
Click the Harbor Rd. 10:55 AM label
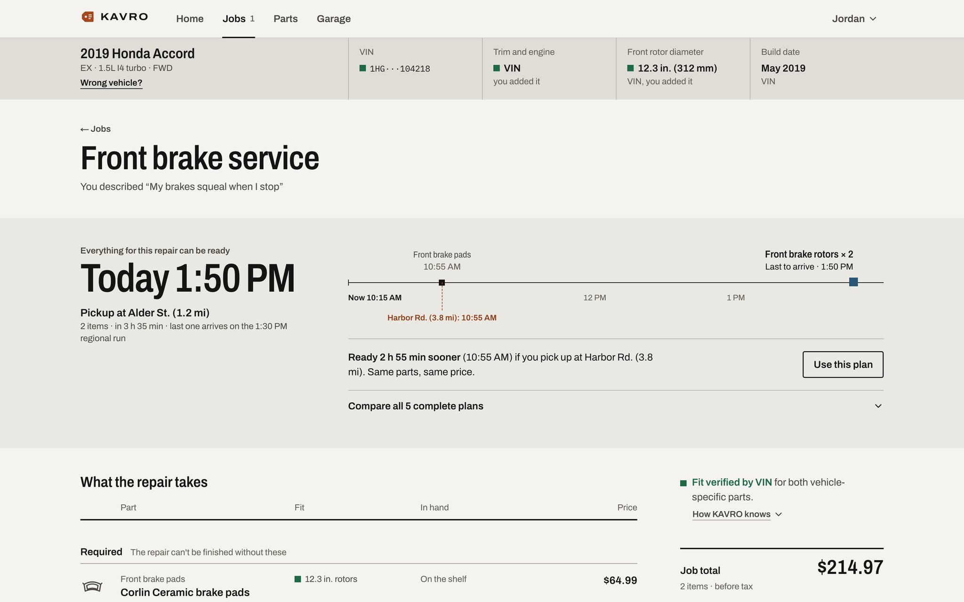[442, 318]
